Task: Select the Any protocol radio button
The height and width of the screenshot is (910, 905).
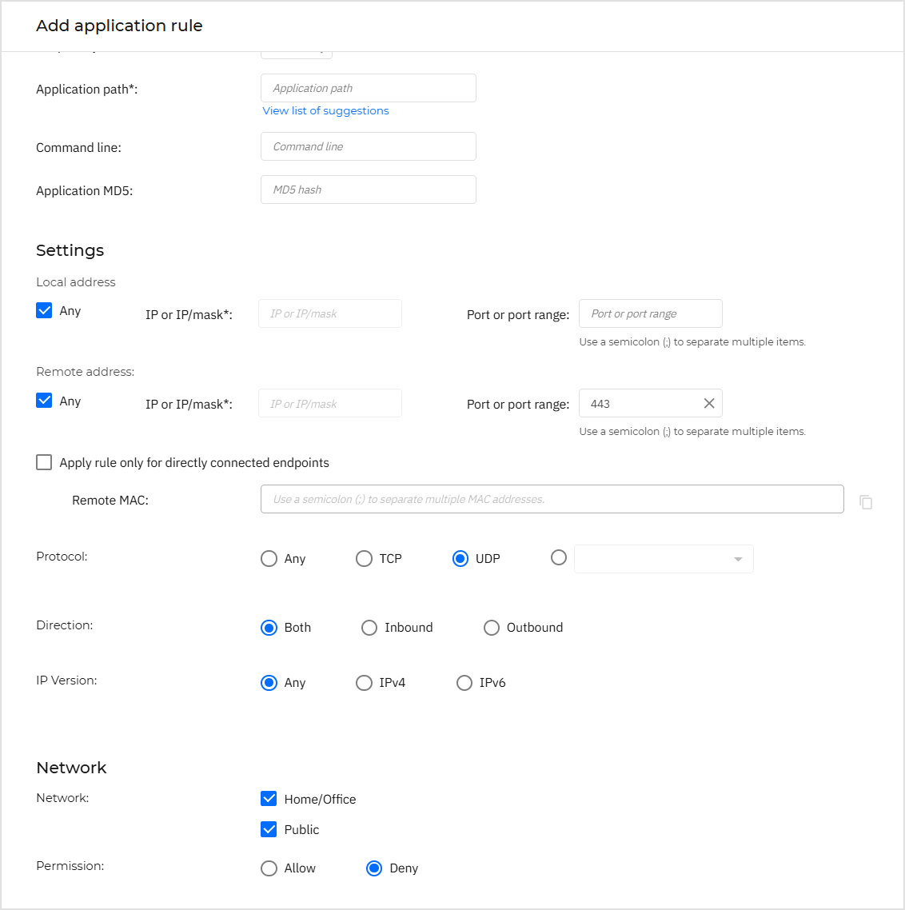Action: [269, 559]
